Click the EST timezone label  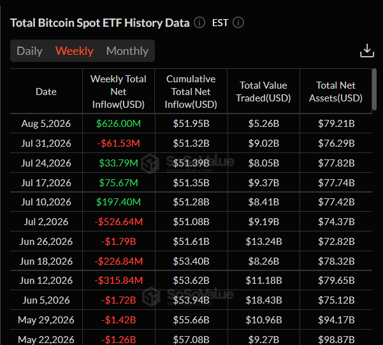pos(220,23)
